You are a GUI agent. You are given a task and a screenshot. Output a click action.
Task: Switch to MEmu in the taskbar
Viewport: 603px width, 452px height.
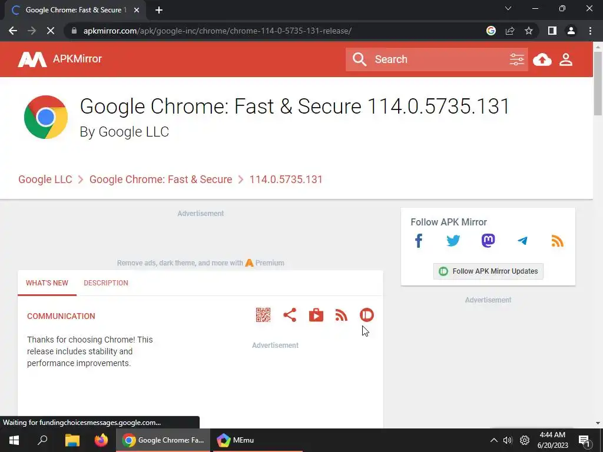click(257, 440)
